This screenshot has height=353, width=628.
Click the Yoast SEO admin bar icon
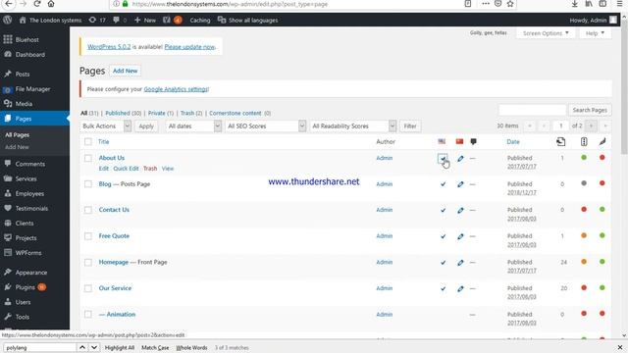(x=173, y=20)
